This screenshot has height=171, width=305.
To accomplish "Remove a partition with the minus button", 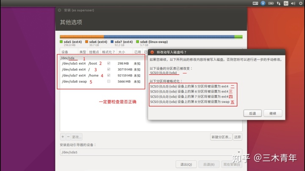I will [68, 137].
